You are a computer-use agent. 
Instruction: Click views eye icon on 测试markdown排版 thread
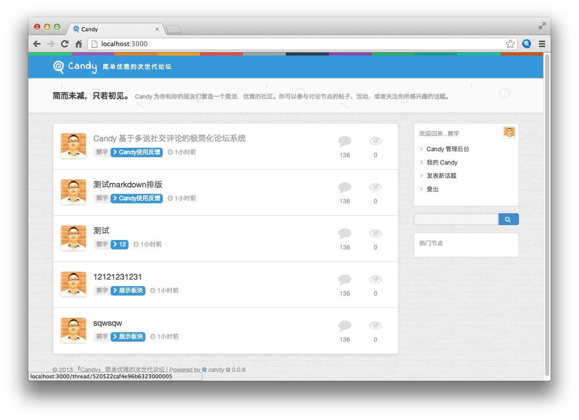[x=376, y=187]
